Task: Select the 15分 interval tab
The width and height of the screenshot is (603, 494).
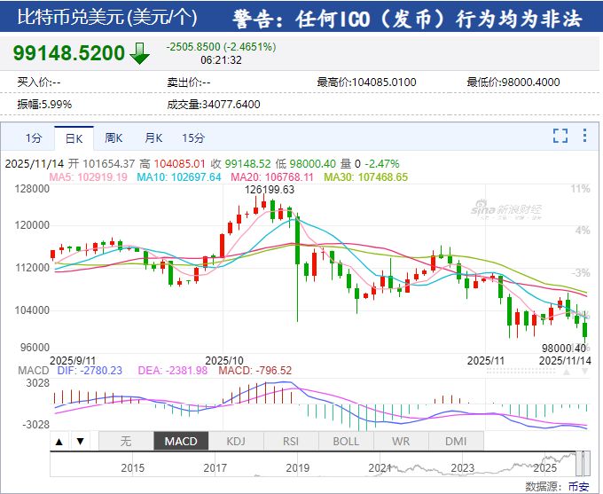Action: click(193, 137)
